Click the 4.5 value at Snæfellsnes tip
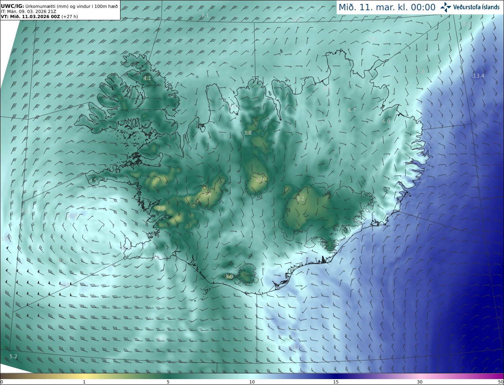 93,181
